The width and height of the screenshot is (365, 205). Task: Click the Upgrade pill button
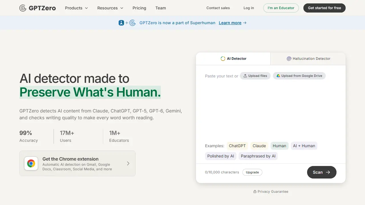[x=252, y=172]
